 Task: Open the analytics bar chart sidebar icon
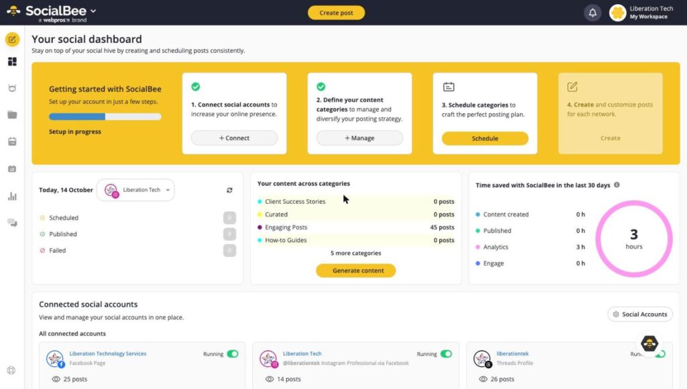(12, 196)
